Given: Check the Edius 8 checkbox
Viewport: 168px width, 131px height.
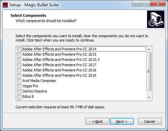Looking at the screenshot, I should tap(19, 96).
